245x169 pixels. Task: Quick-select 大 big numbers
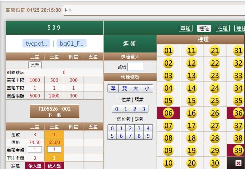click(136, 88)
